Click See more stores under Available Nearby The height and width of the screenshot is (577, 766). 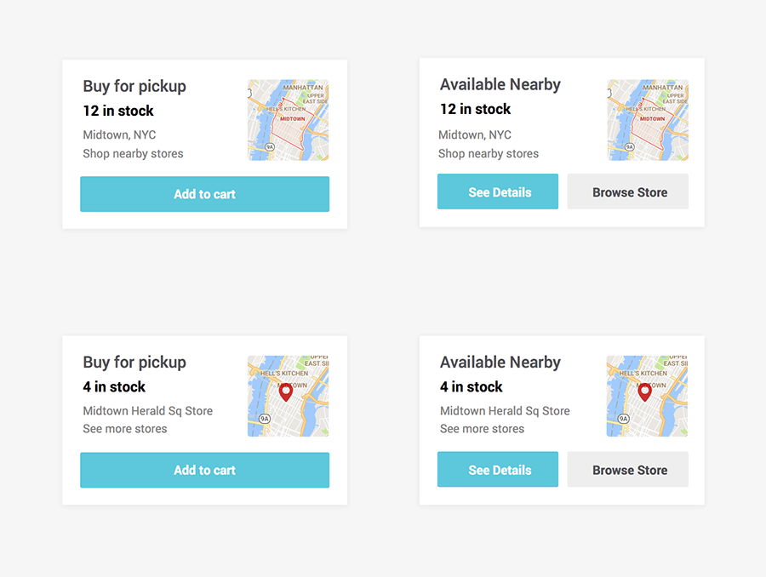483,428
